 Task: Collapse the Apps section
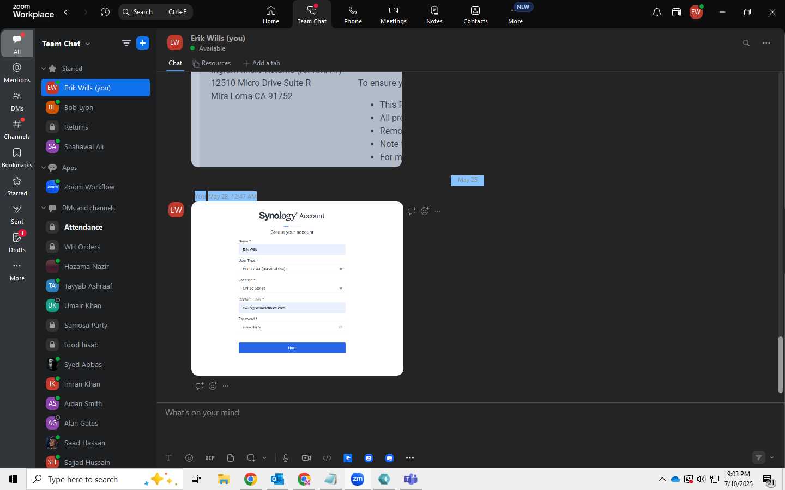coord(44,168)
